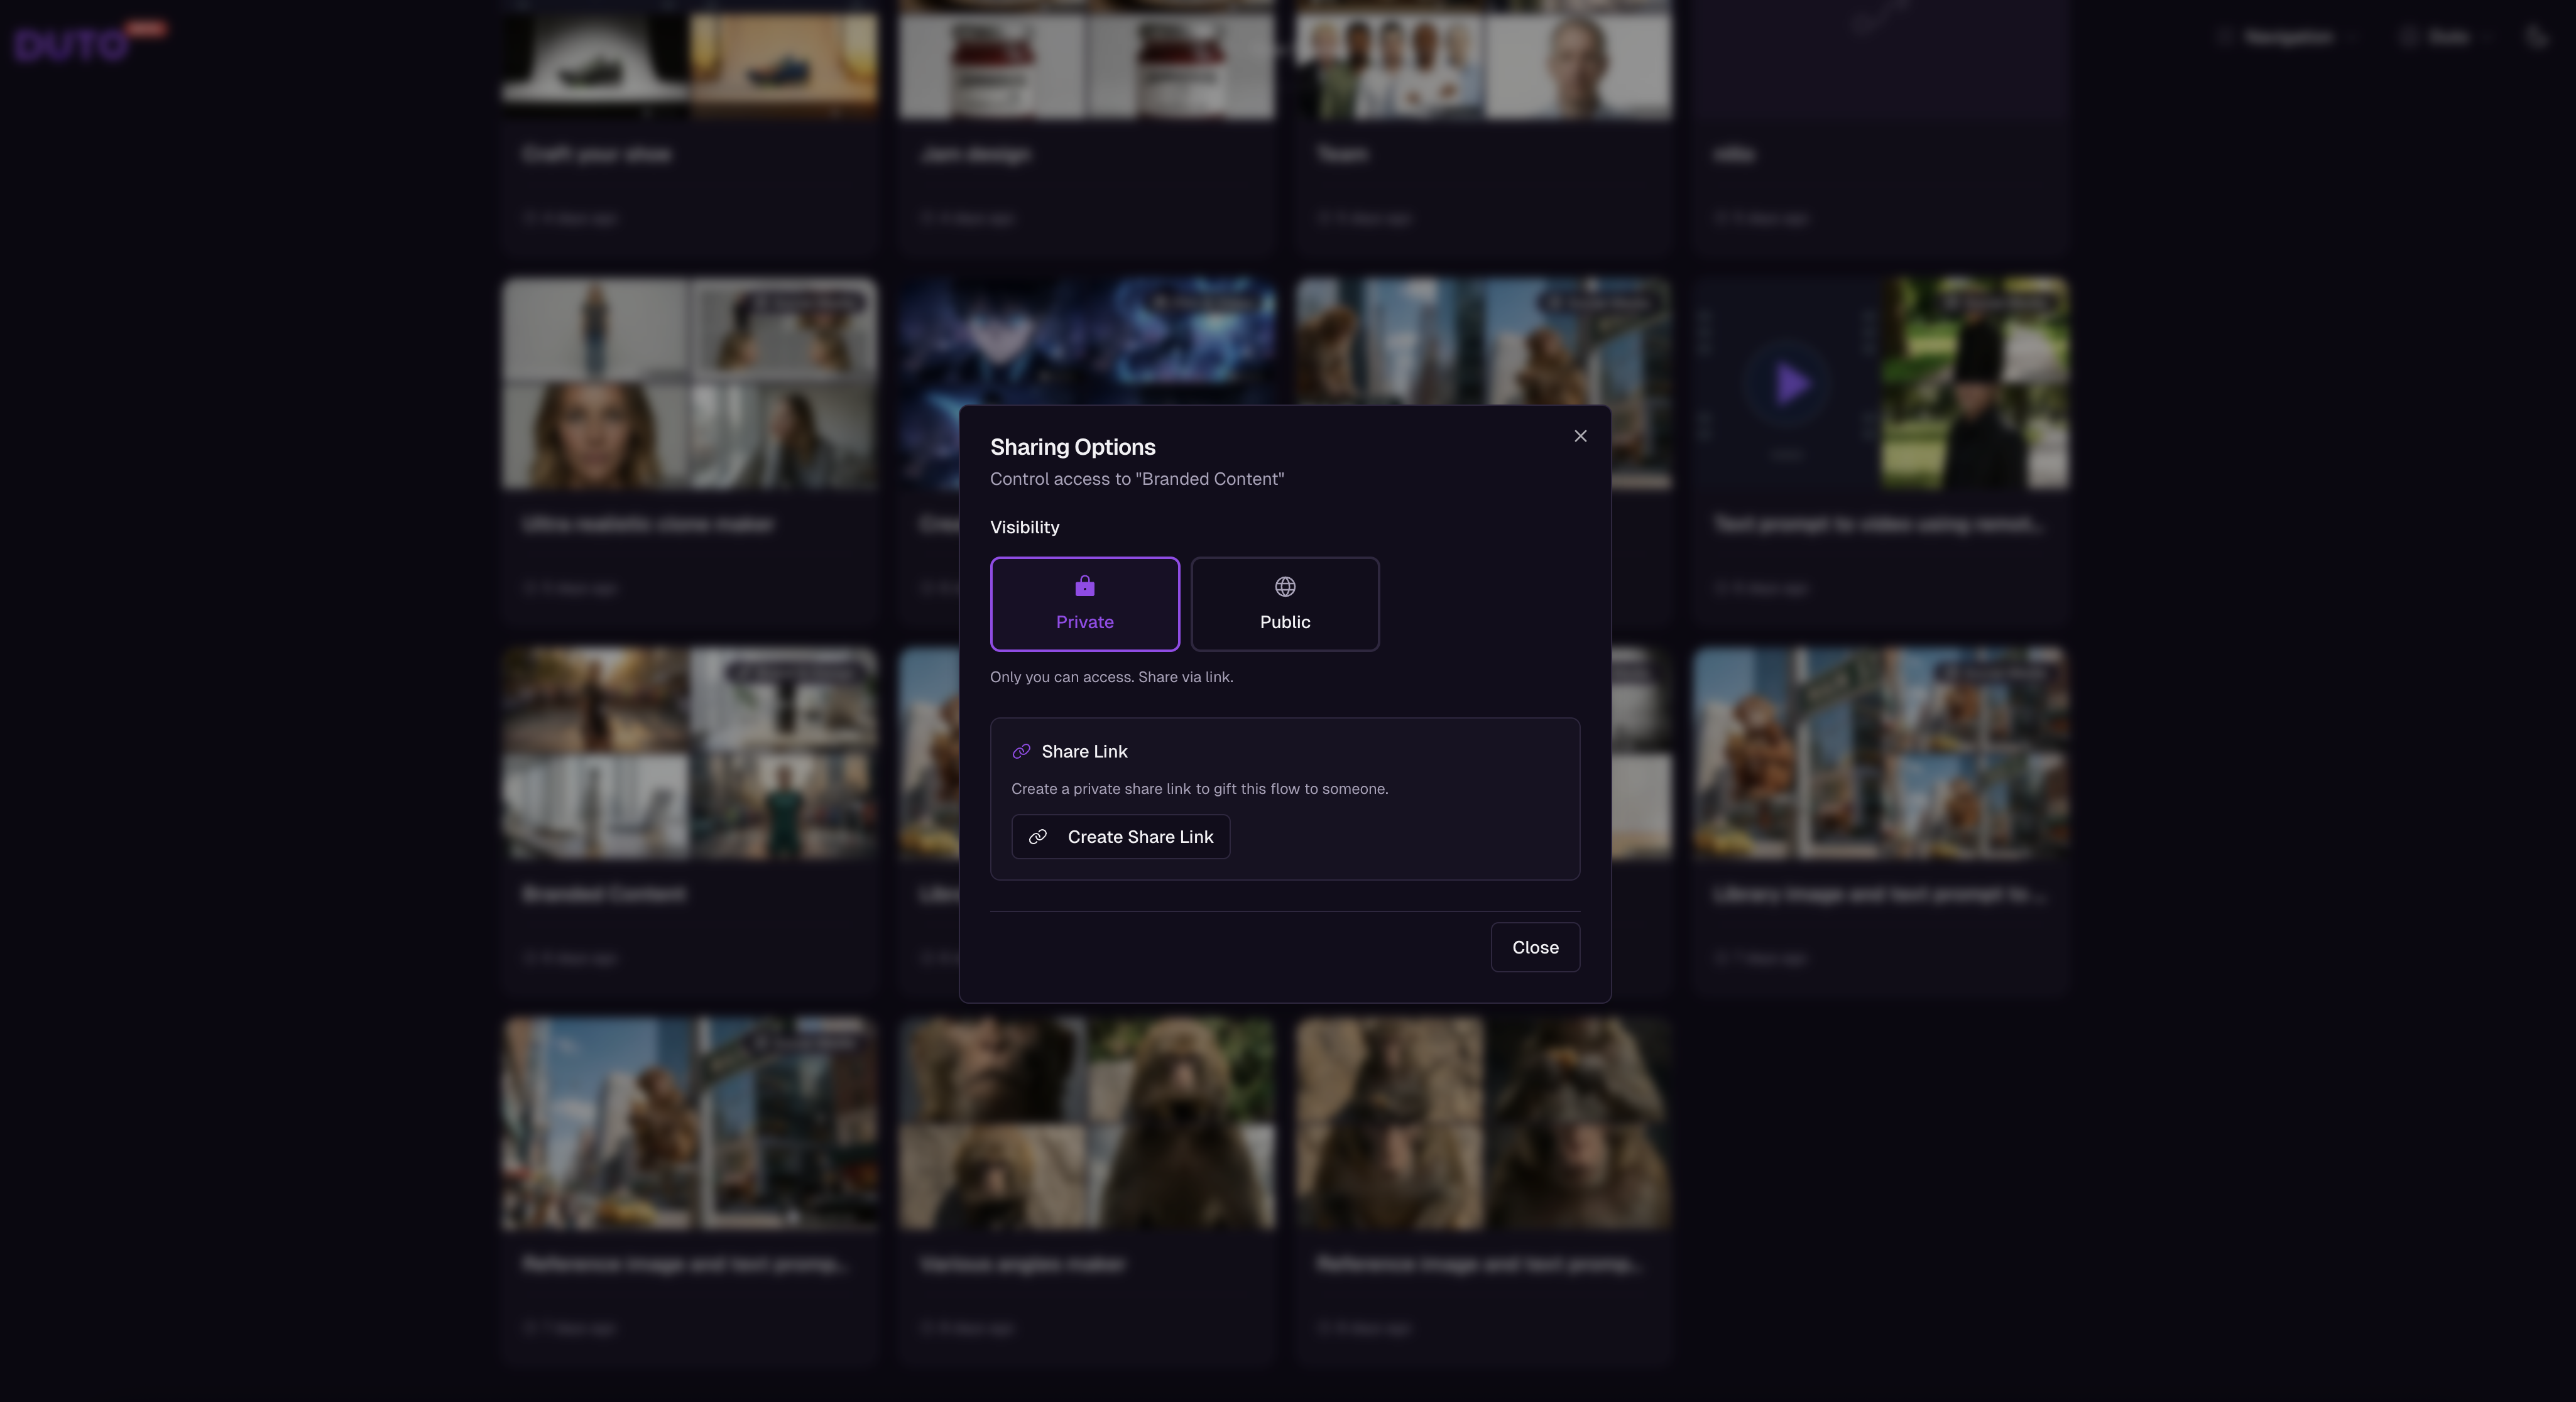
Task: Open the Various angles maker card
Action: tap(1086, 1124)
